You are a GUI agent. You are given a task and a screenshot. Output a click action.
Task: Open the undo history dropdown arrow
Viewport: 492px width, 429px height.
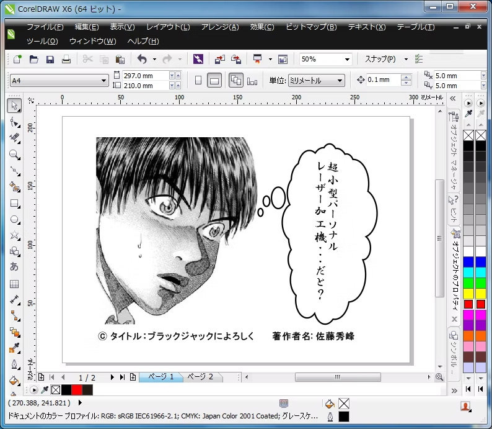coord(154,59)
